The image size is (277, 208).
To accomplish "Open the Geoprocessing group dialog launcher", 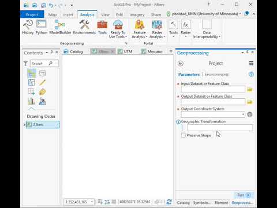I will pos(126,43).
